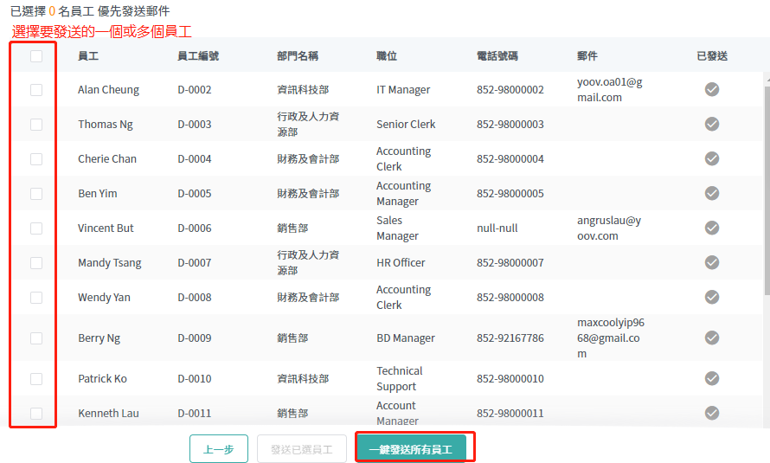Tick Ben Yim's checkbox
Screen dimensions: 770x463
pyautogui.click(x=36, y=194)
